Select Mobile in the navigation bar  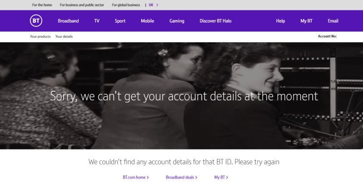point(147,21)
